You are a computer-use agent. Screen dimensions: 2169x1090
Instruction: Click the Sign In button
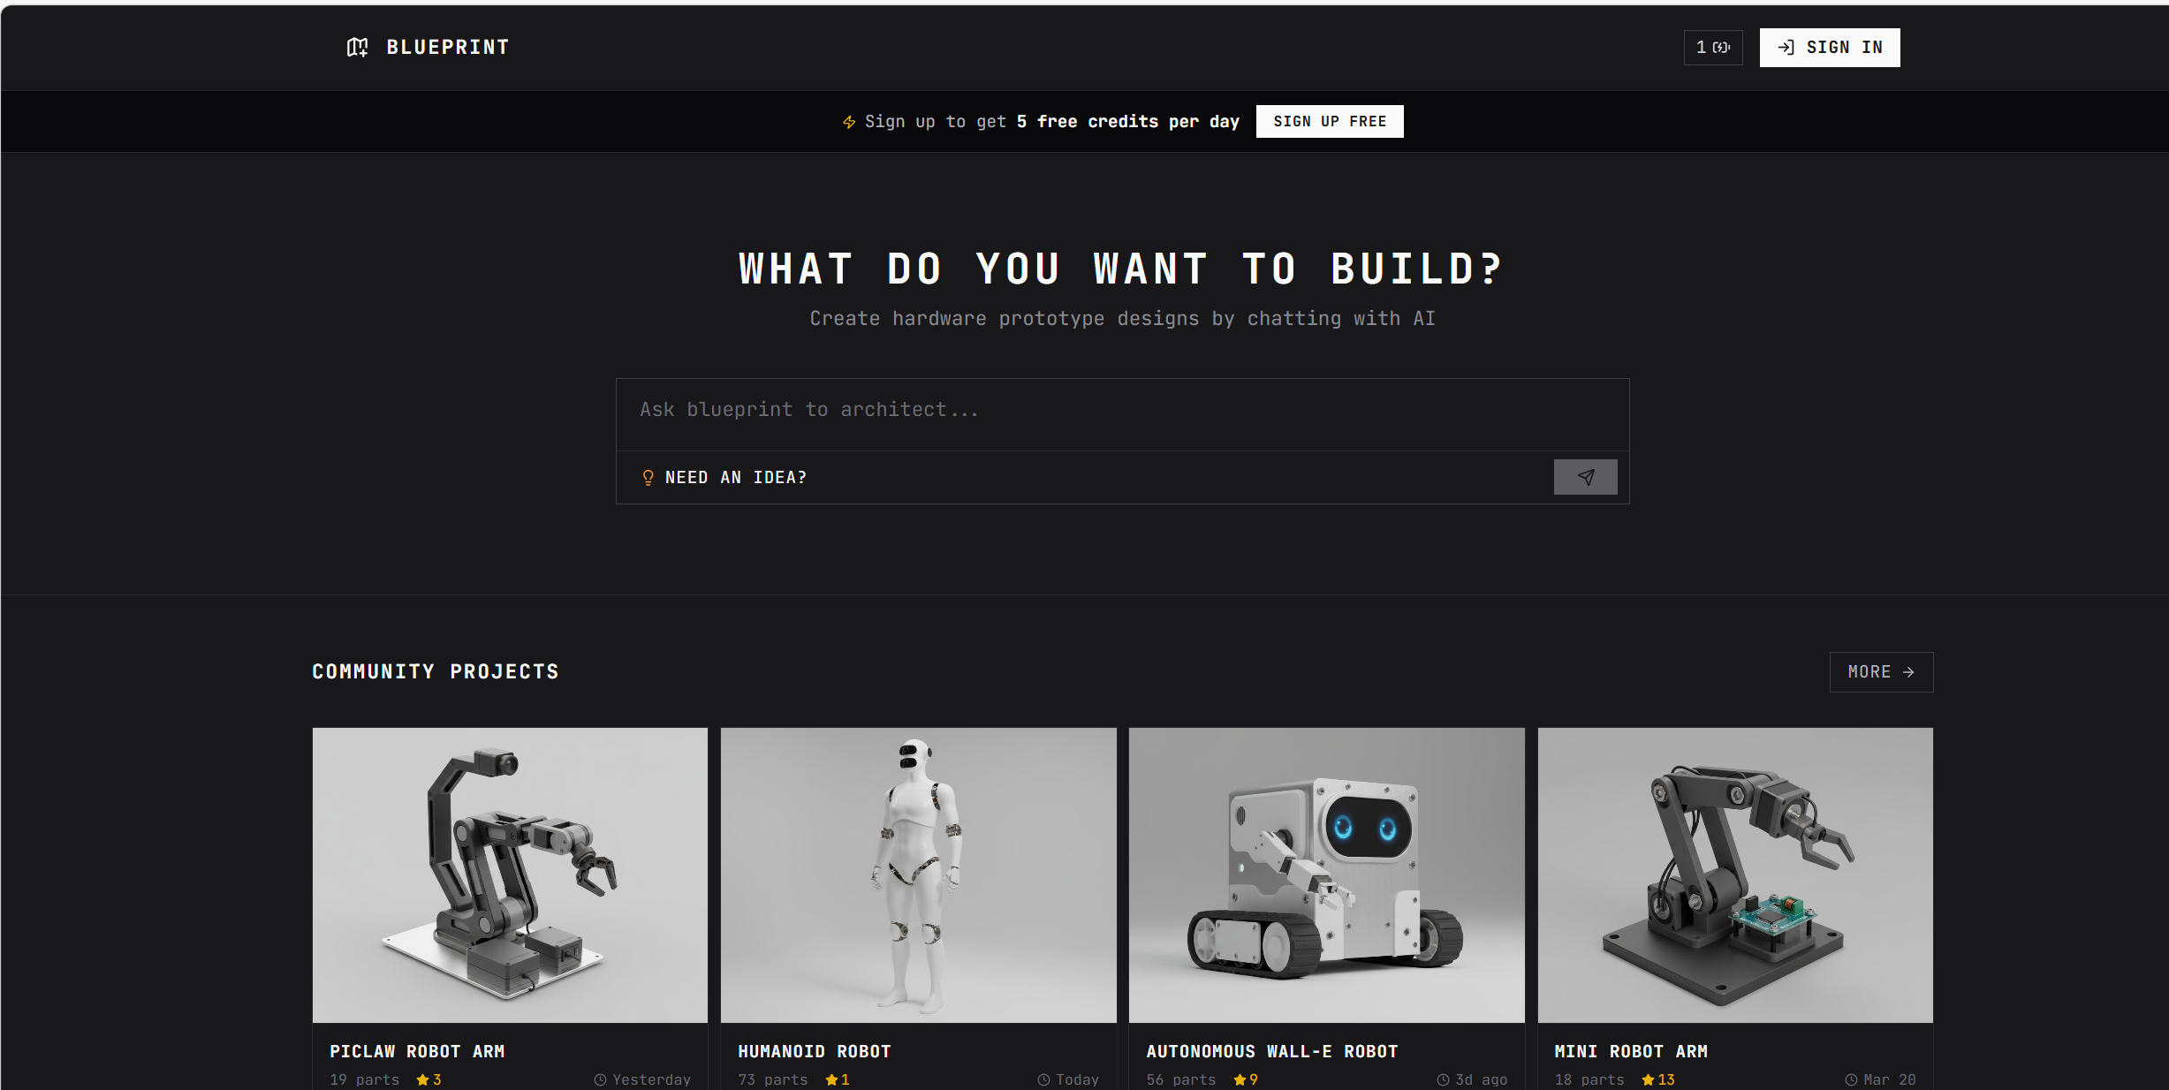click(x=1829, y=48)
